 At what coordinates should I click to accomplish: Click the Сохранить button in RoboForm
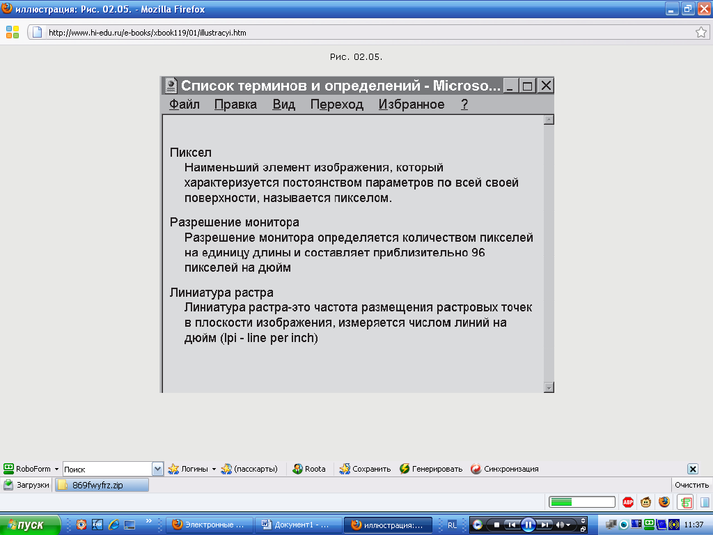(365, 469)
